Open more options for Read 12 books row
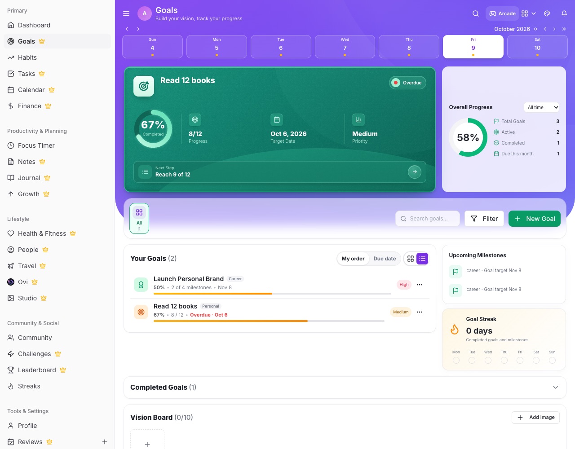Viewport: 575px width, 449px height. click(420, 312)
